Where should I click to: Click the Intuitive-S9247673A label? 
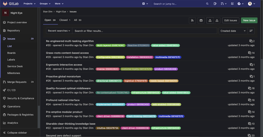108,128
